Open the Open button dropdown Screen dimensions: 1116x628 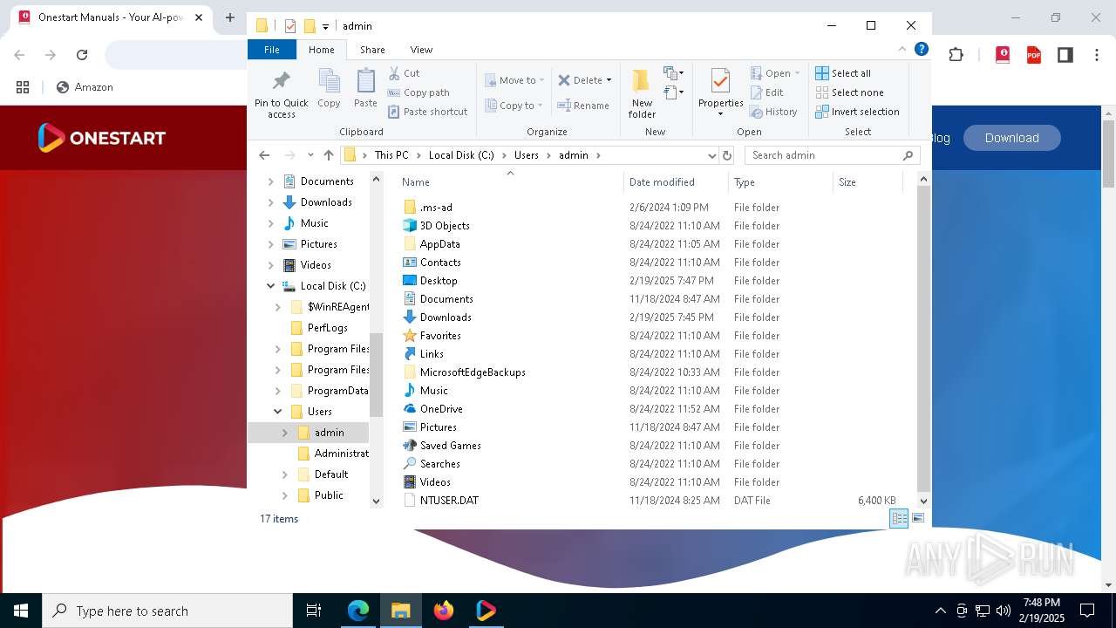click(x=797, y=73)
